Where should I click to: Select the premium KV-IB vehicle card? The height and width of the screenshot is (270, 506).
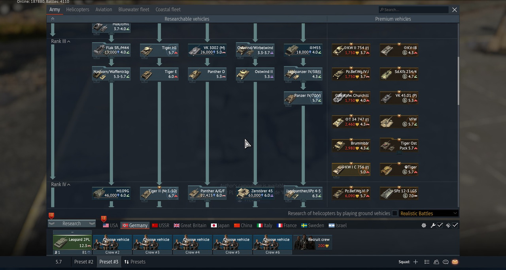coord(399,50)
